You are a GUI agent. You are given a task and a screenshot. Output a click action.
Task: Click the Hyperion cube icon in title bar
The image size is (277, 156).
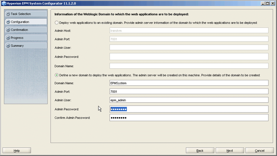[x=4, y=3]
